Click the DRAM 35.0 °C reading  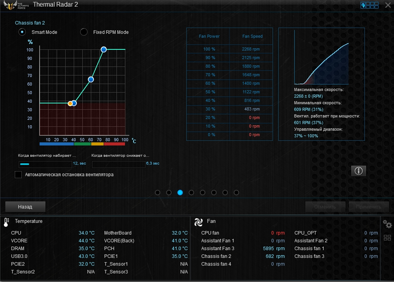[87, 249]
